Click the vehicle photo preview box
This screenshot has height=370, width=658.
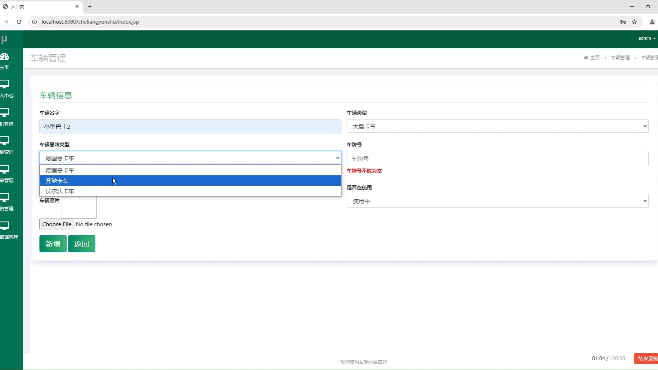point(79,207)
